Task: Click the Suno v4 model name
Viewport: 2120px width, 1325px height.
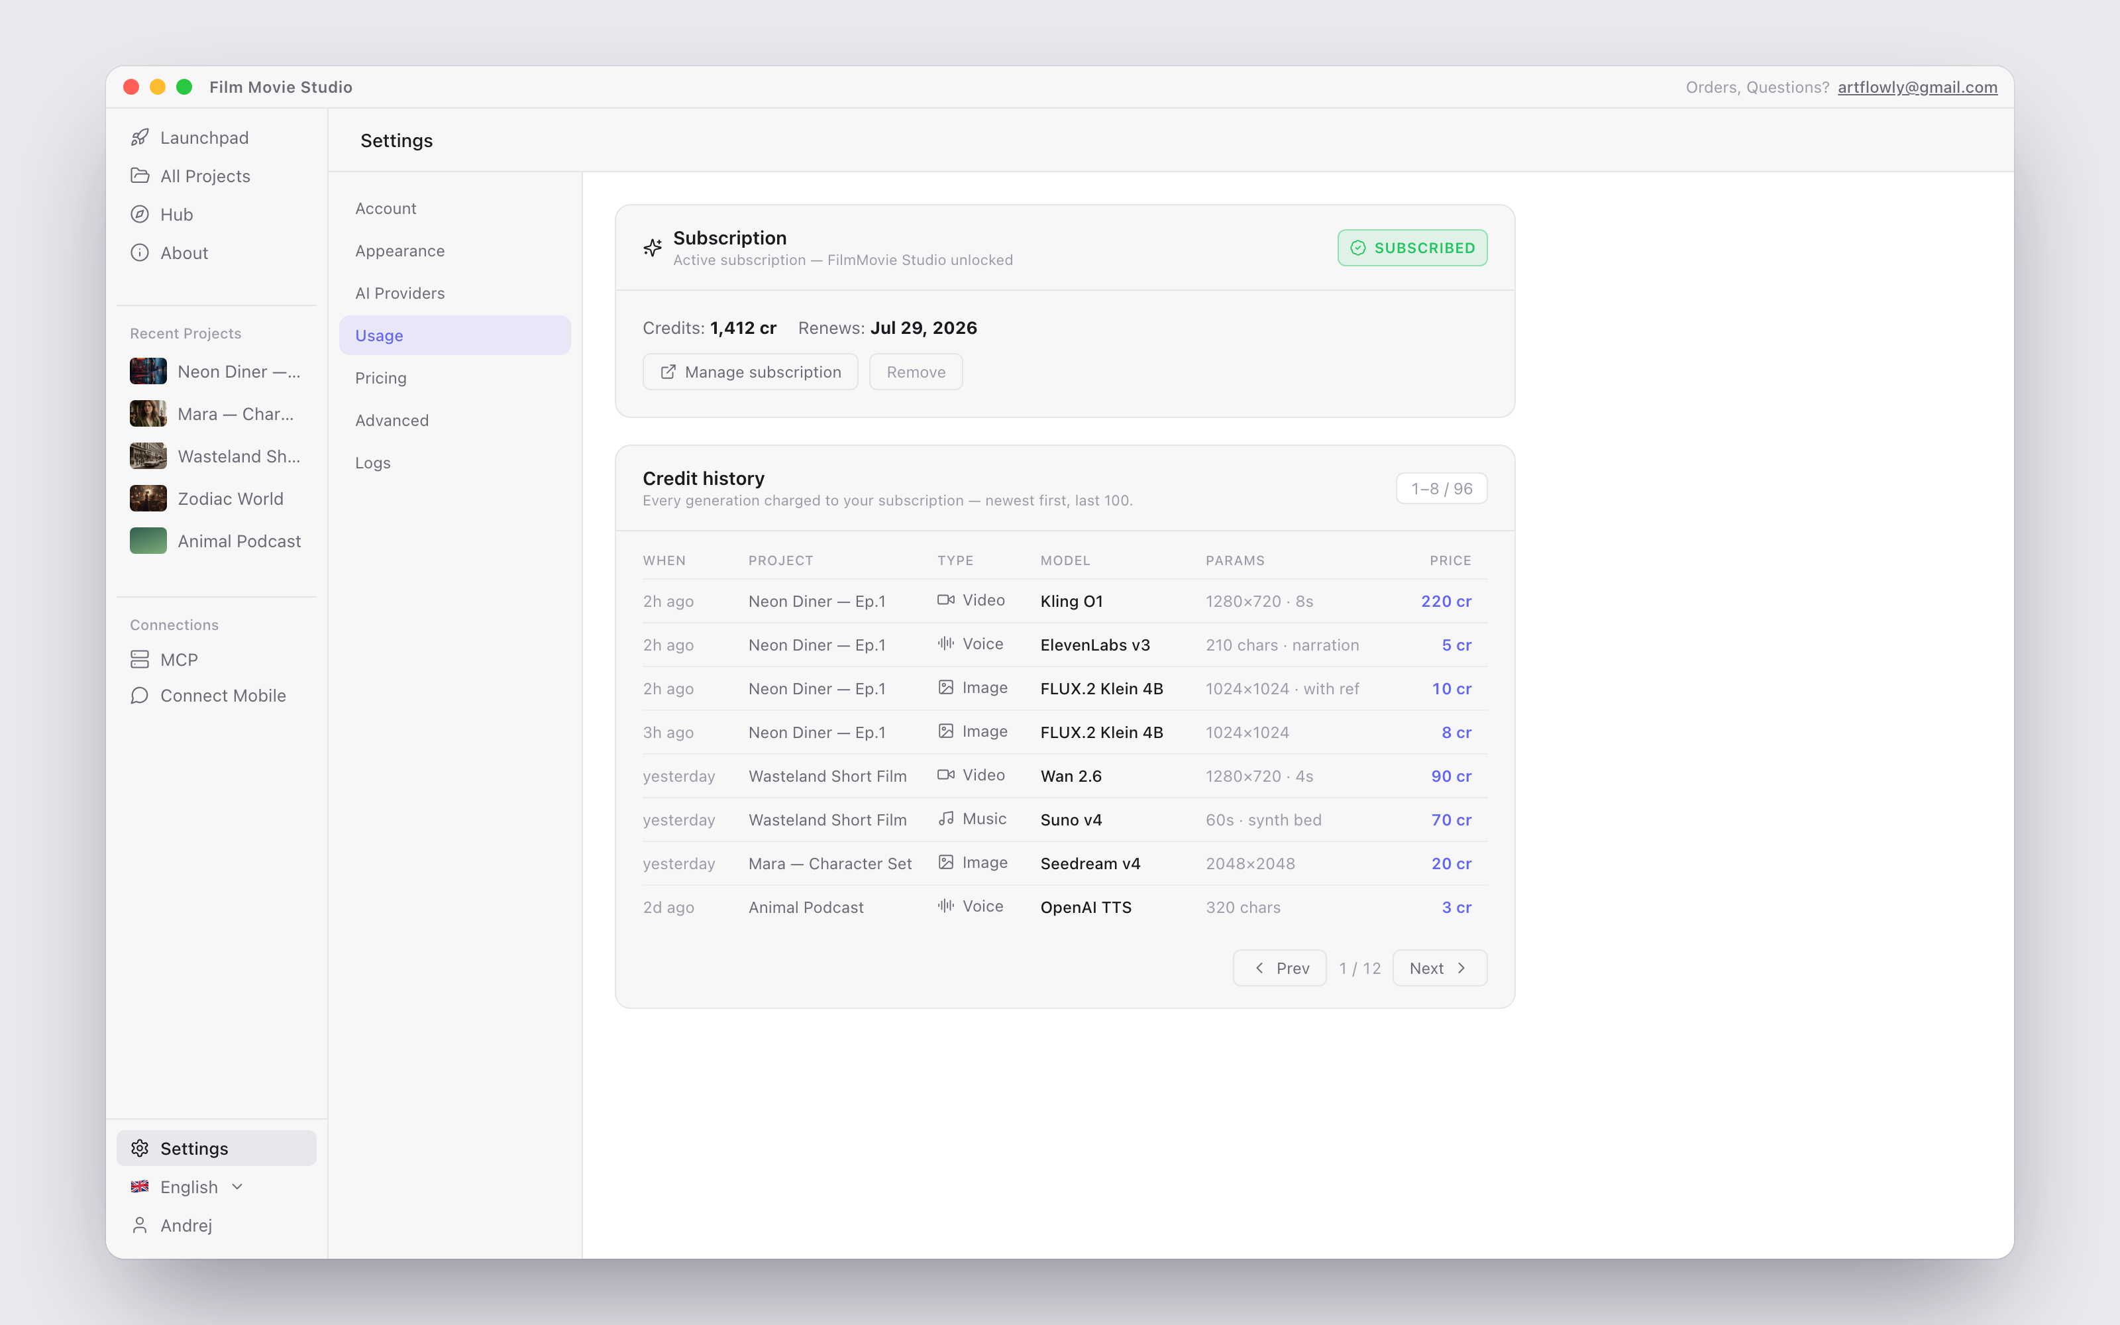Action: tap(1071, 820)
